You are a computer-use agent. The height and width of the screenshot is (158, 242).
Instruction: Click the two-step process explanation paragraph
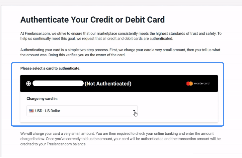pyautogui.click(x=121, y=53)
